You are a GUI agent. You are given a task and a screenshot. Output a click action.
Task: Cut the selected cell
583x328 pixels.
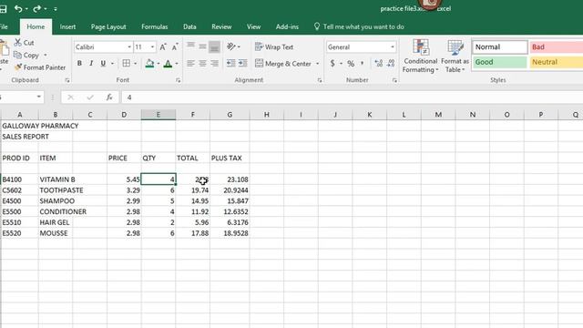click(25, 43)
